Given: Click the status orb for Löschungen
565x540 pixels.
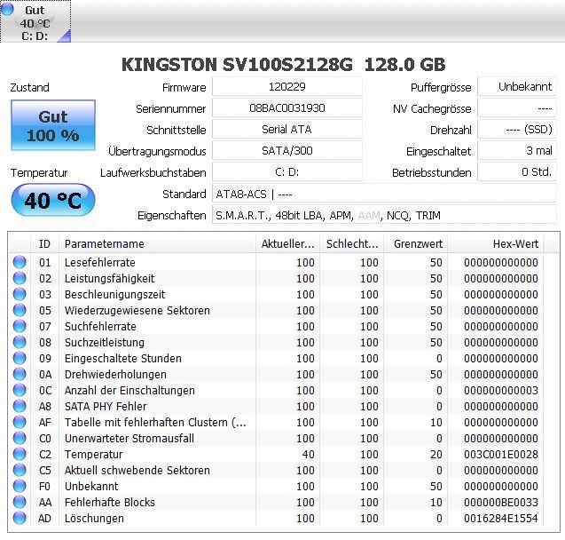Looking at the screenshot, I should pos(20,518).
